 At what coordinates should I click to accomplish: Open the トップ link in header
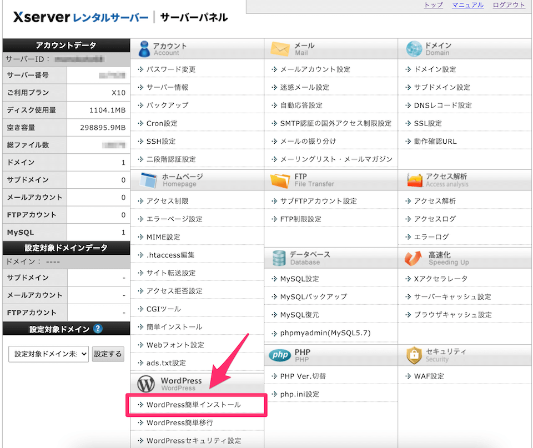click(x=433, y=5)
